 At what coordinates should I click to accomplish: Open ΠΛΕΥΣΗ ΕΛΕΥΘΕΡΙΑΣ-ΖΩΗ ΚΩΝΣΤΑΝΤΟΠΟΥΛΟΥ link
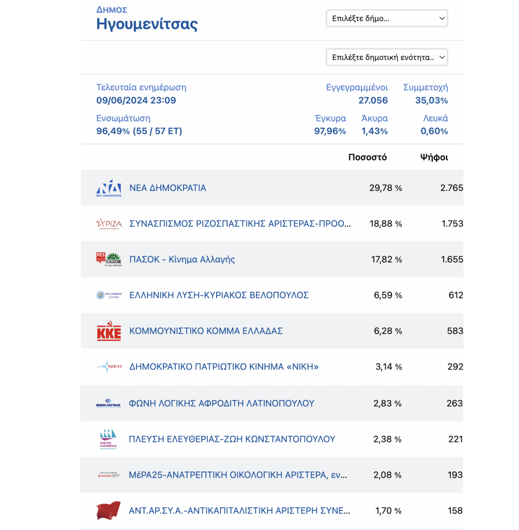tap(232, 439)
